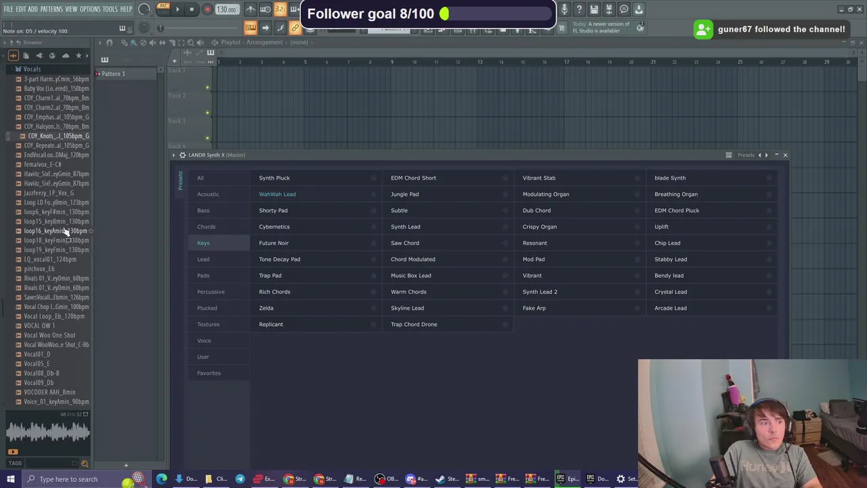Load the Trap Chord Drone preset

(x=414, y=324)
